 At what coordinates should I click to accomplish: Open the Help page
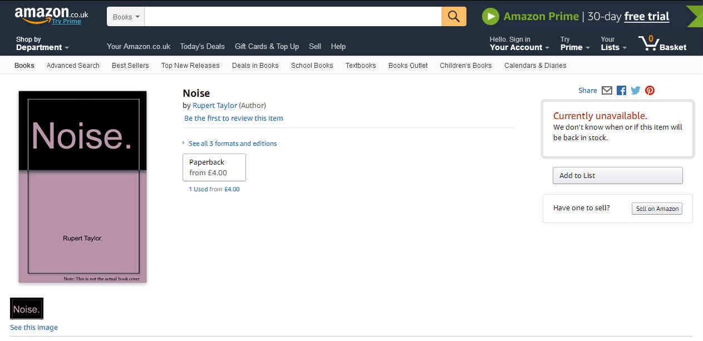338,47
